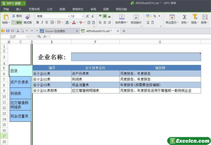Open the Name Box dropdown arrow
This screenshot has width=211, height=145.
pos(27,37)
